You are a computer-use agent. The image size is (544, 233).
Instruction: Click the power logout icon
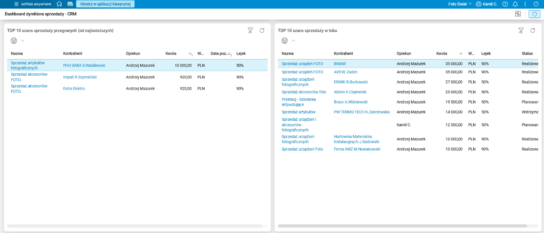click(x=536, y=4)
